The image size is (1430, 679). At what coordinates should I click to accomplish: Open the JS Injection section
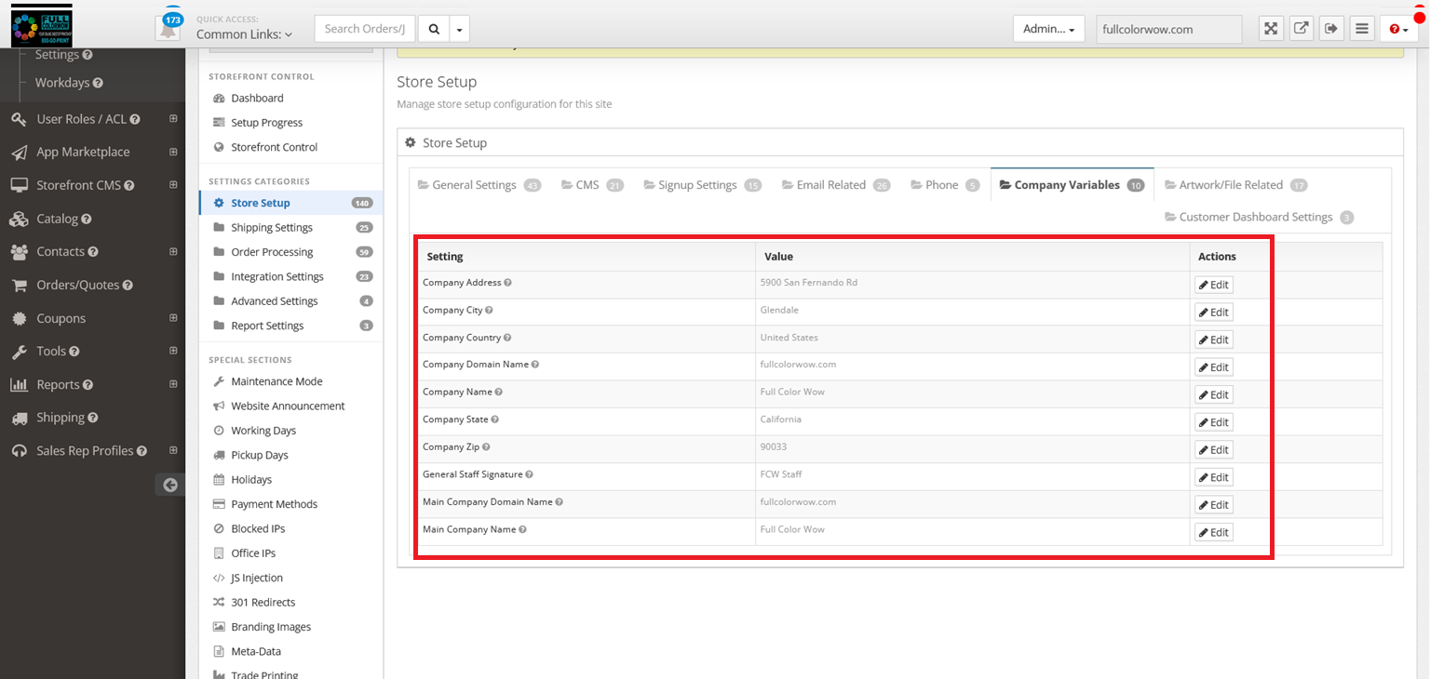tap(257, 578)
